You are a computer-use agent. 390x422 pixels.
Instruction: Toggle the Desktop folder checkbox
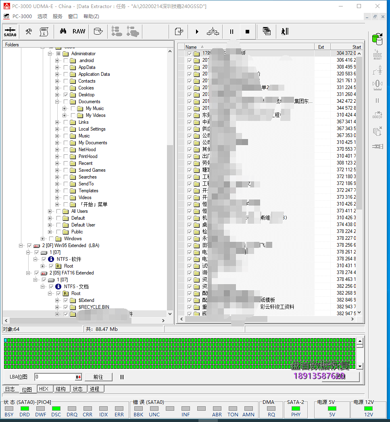[x=66, y=95]
